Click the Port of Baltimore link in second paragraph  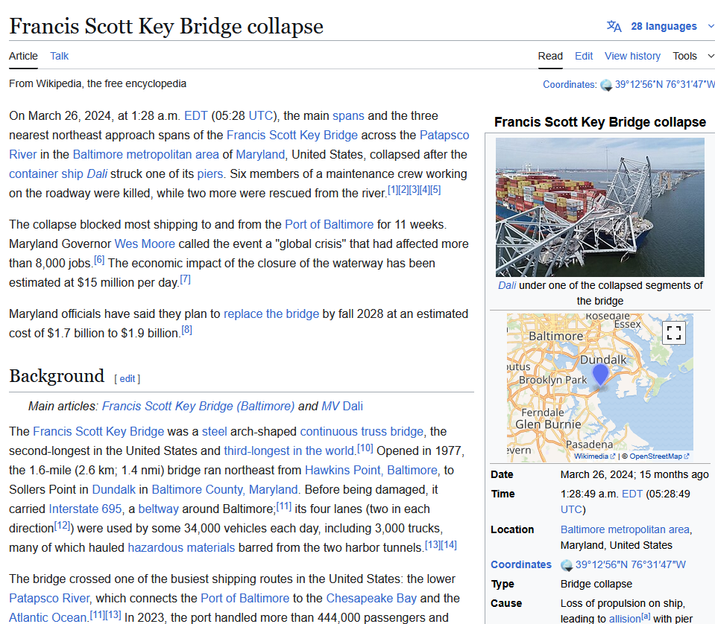pyautogui.click(x=330, y=225)
